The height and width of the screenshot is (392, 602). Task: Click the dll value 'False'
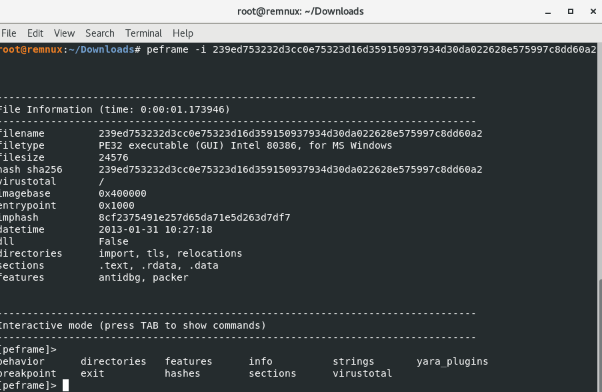click(113, 241)
